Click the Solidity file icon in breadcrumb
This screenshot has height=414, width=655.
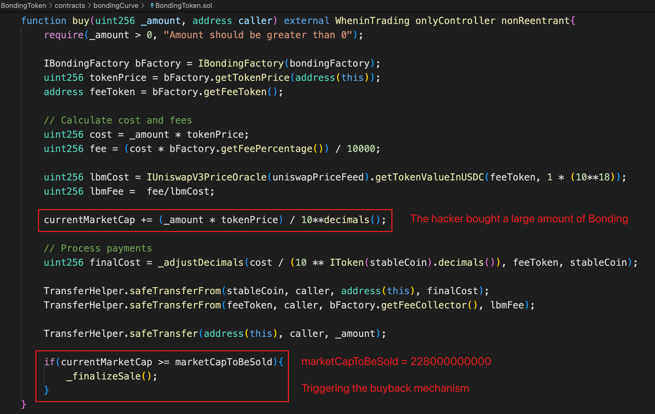pyautogui.click(x=152, y=5)
